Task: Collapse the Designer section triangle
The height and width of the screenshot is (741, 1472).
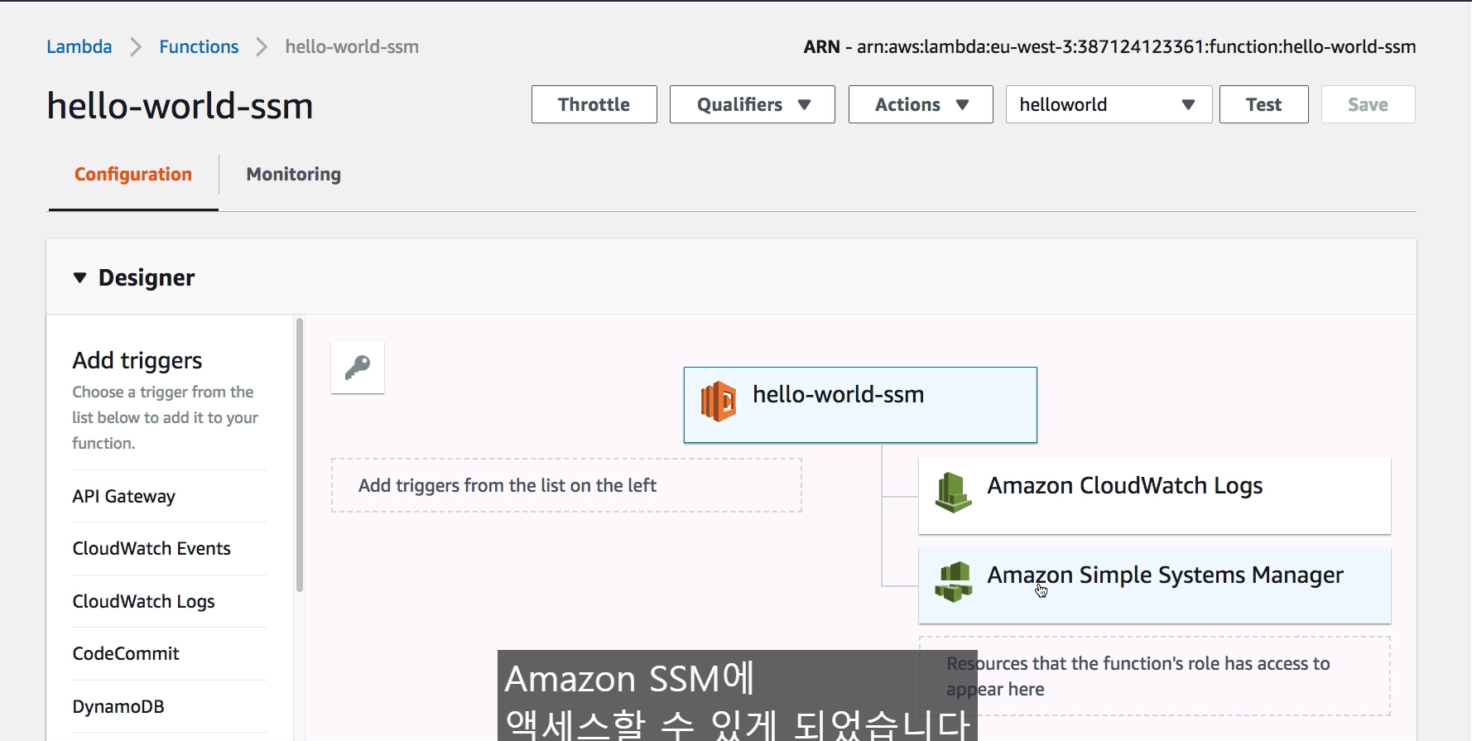Action: click(x=79, y=277)
